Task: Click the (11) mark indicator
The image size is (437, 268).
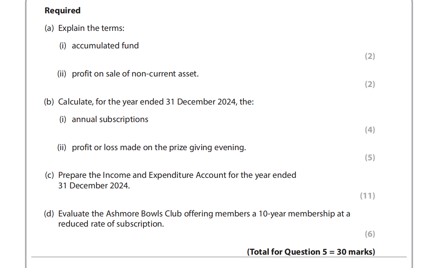Action: tap(368, 196)
